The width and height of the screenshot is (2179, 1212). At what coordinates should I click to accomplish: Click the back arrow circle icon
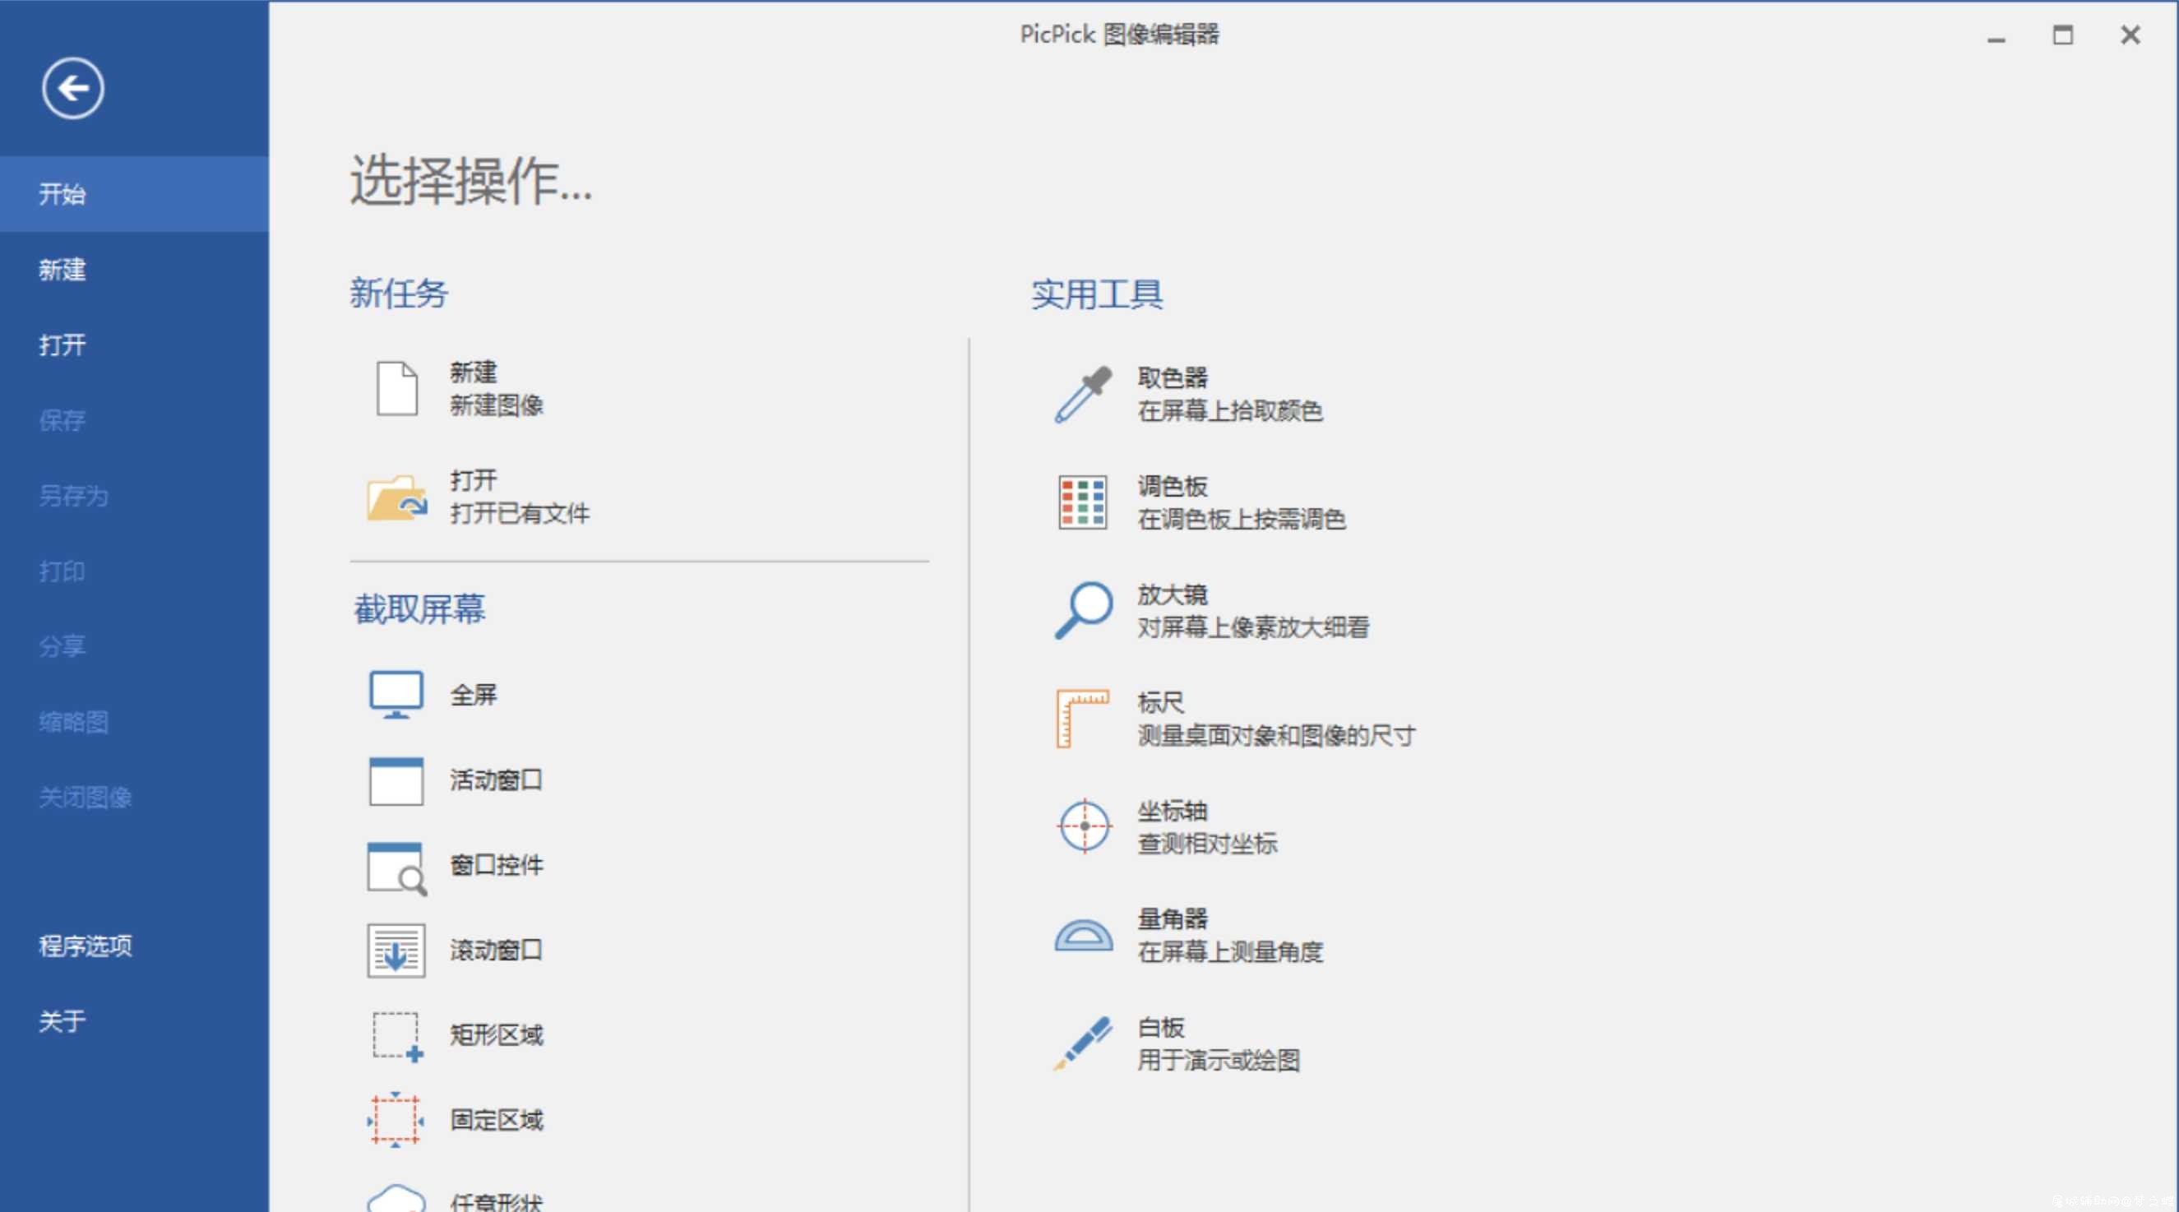[72, 88]
